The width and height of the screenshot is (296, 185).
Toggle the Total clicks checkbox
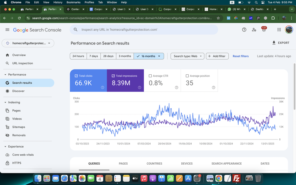tap(76, 76)
